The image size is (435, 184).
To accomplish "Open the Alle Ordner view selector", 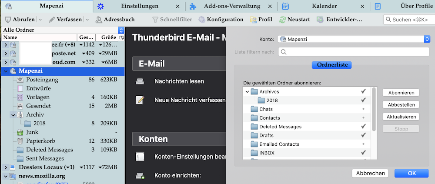I will 63,30.
